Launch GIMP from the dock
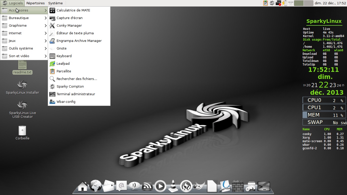Image resolution: width=347 pixels, height=195 pixels. point(199,186)
